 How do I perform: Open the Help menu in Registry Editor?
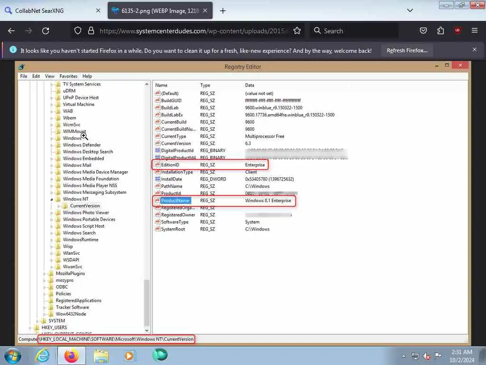click(87, 76)
